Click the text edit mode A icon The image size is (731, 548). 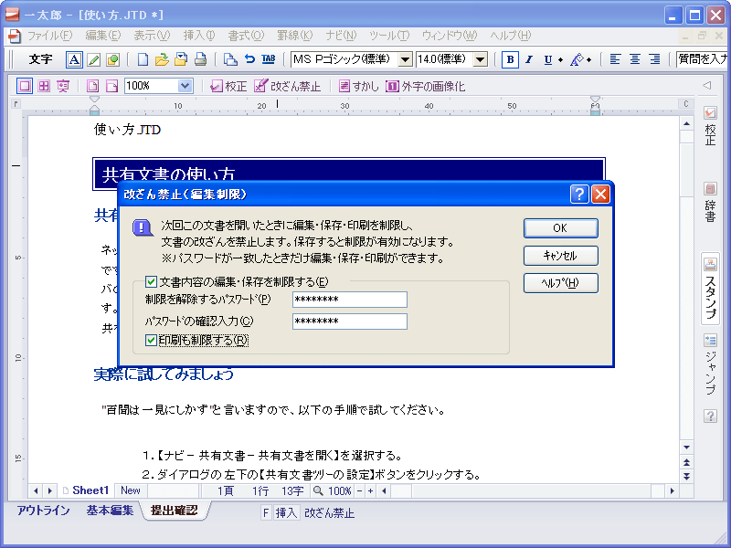[x=74, y=59]
